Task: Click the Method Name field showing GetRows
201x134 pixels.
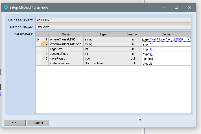Action: (x=113, y=27)
